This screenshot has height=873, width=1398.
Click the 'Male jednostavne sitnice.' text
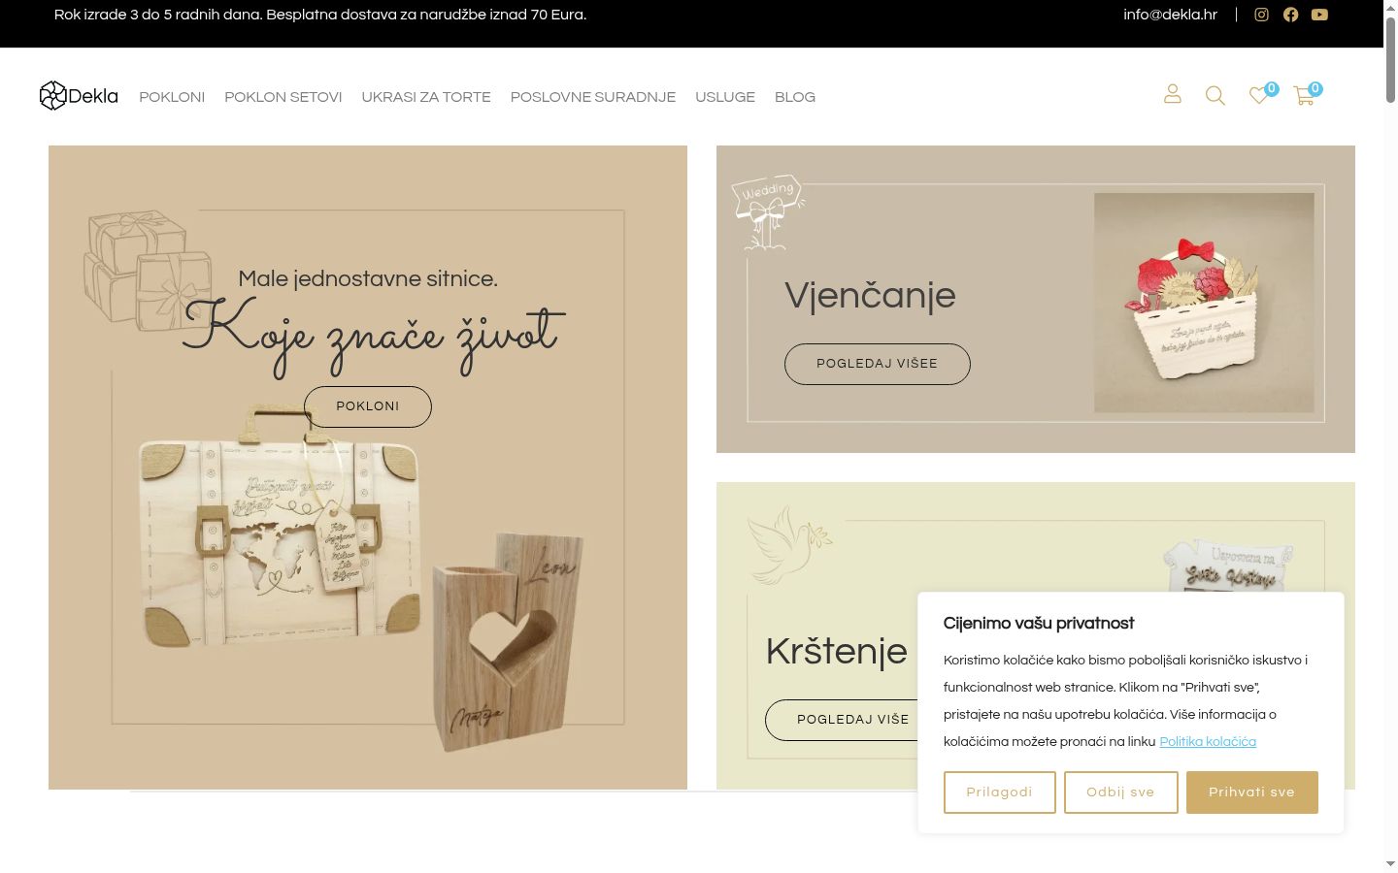(x=368, y=278)
